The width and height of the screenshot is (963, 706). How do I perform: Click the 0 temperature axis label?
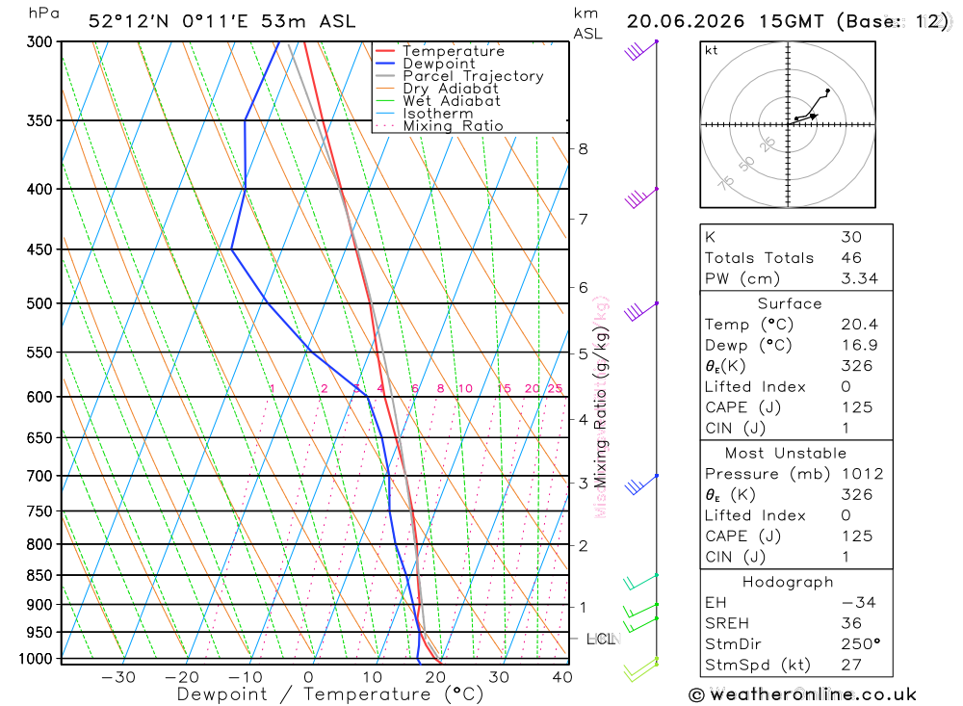click(309, 677)
